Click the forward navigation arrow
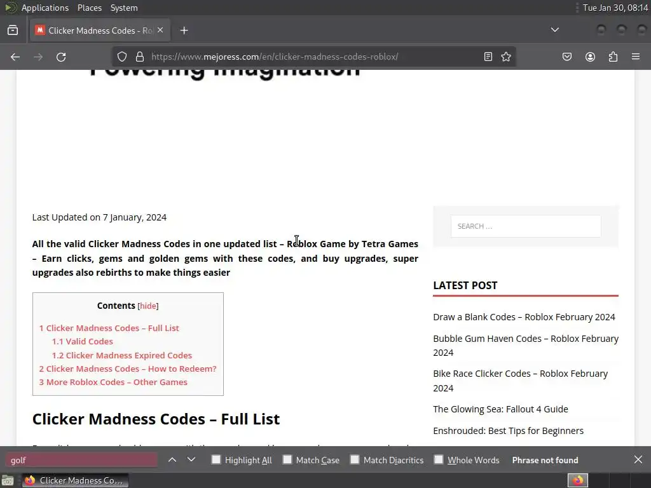 click(38, 57)
